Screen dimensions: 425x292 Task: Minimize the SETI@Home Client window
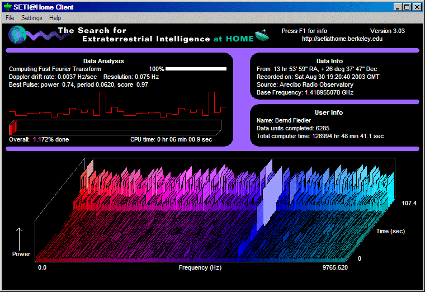point(398,7)
